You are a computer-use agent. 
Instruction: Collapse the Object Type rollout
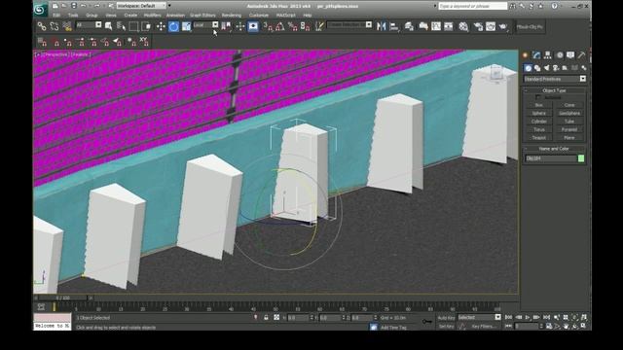tap(554, 90)
